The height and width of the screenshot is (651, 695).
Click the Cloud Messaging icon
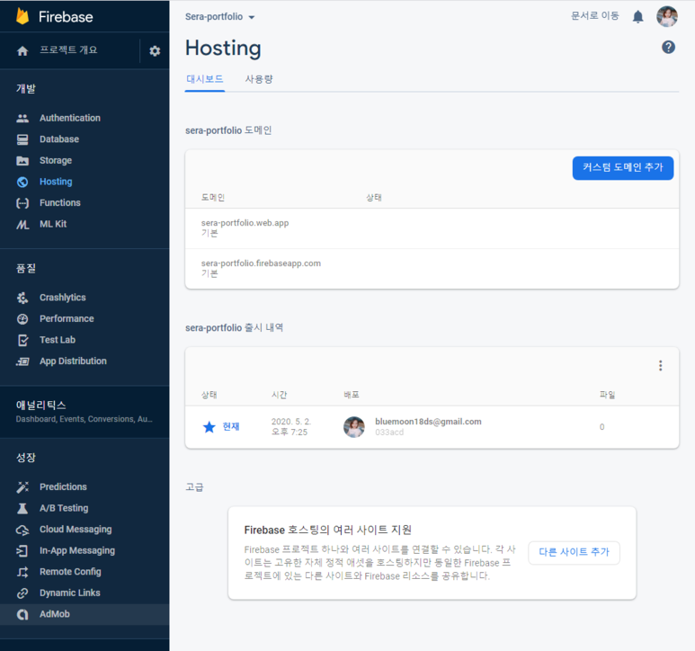pyautogui.click(x=22, y=530)
